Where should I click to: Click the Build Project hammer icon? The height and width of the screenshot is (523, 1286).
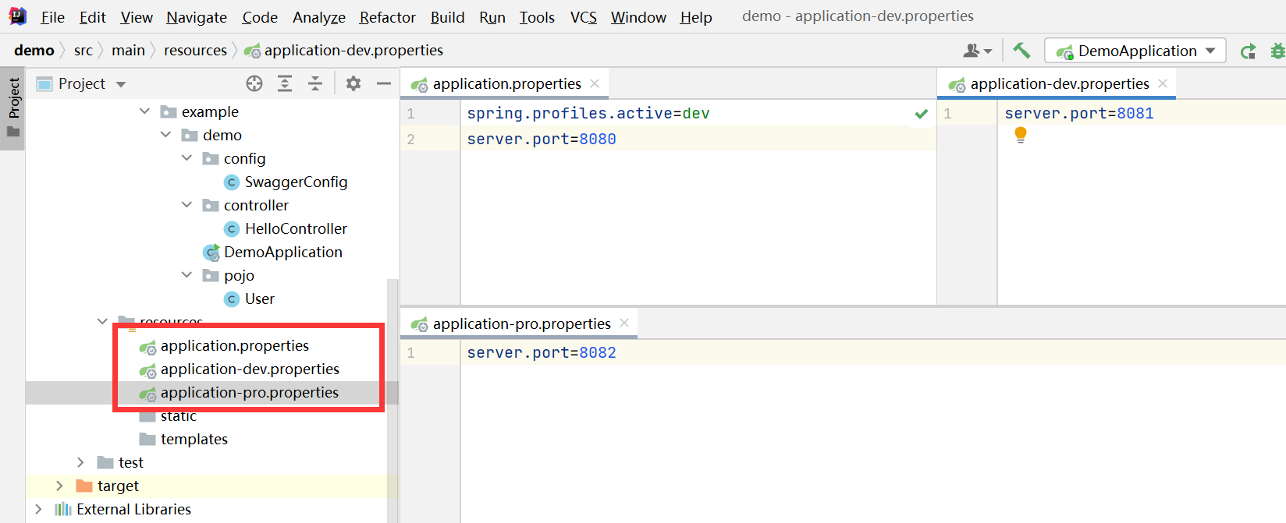(1021, 51)
